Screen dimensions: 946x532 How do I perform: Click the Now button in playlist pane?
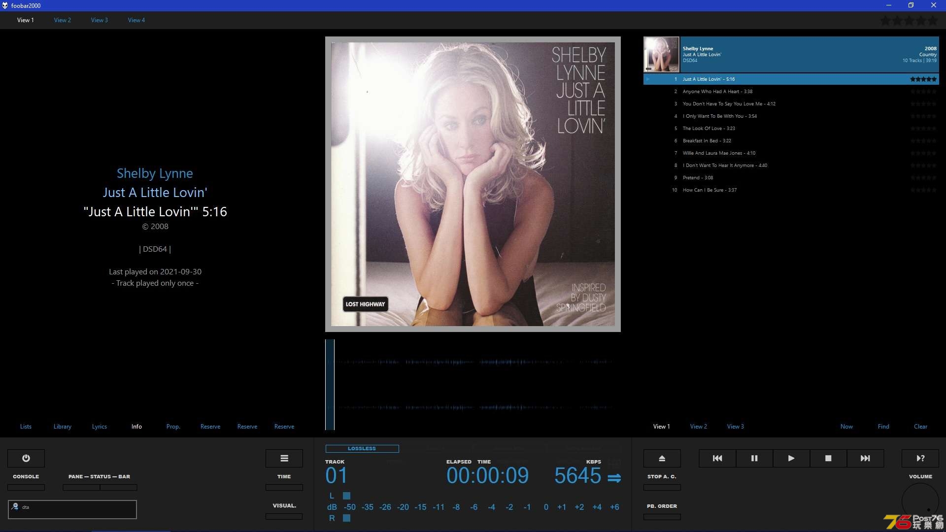(x=846, y=427)
